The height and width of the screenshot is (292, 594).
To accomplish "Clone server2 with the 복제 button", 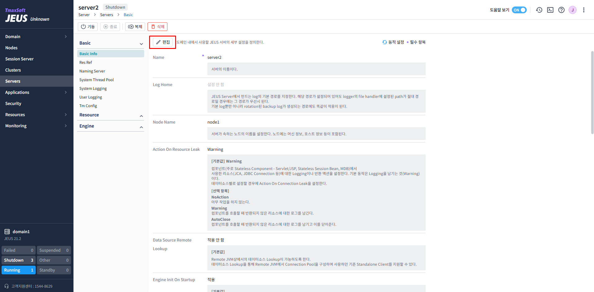I will pos(135,26).
